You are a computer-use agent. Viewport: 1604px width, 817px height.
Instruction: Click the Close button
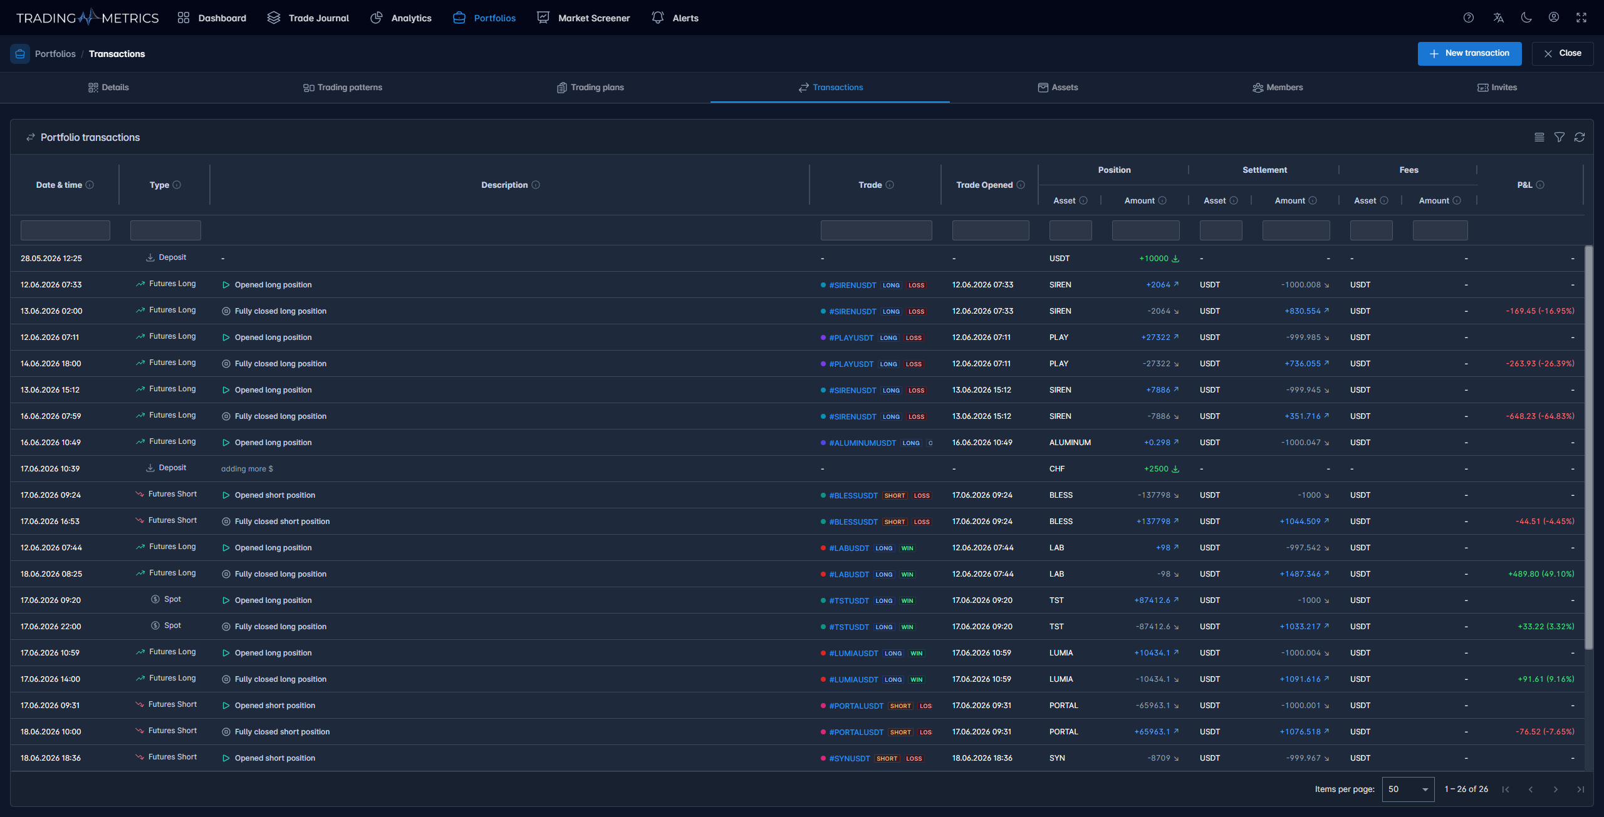click(1563, 53)
